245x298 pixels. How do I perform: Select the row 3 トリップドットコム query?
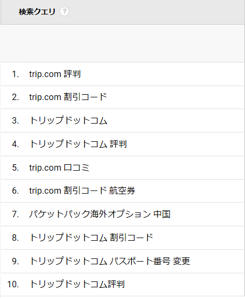point(69,120)
